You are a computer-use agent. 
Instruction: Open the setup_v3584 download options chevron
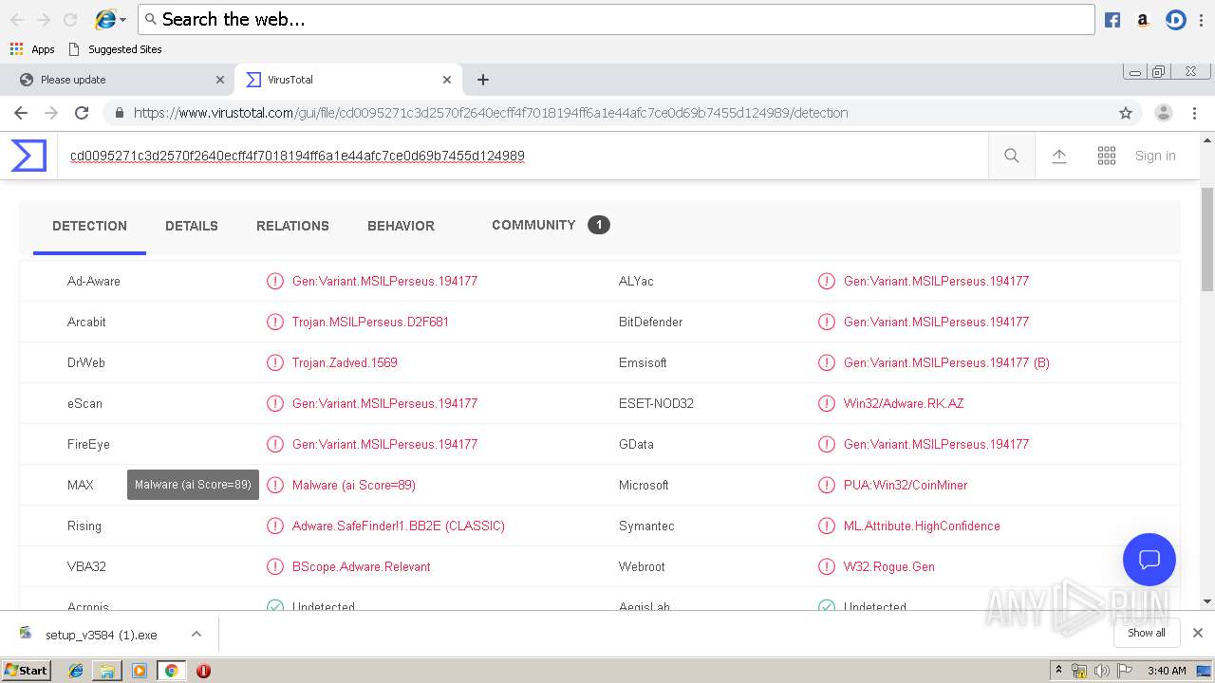tap(196, 634)
